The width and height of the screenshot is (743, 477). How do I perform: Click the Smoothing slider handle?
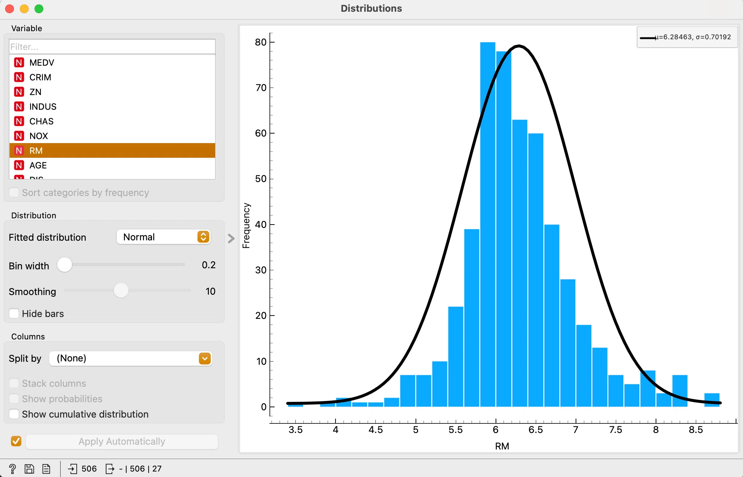121,290
